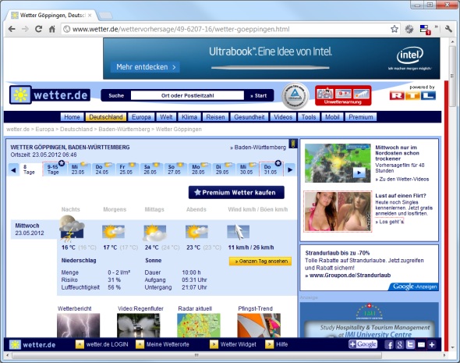Expand Meine Wetterorte in bottom bar

(162, 344)
